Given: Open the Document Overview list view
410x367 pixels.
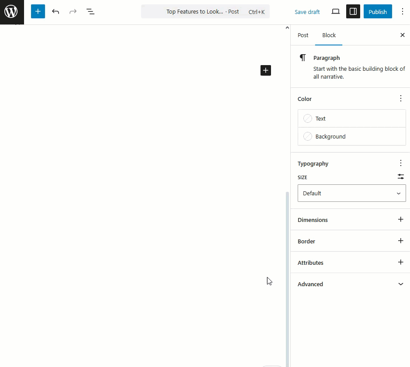Looking at the screenshot, I should pyautogui.click(x=90, y=11).
